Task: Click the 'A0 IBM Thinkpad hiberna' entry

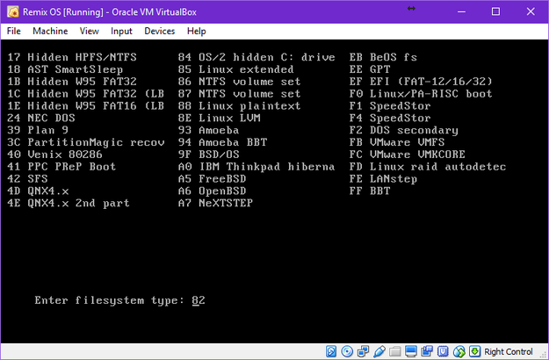Action: point(256,167)
